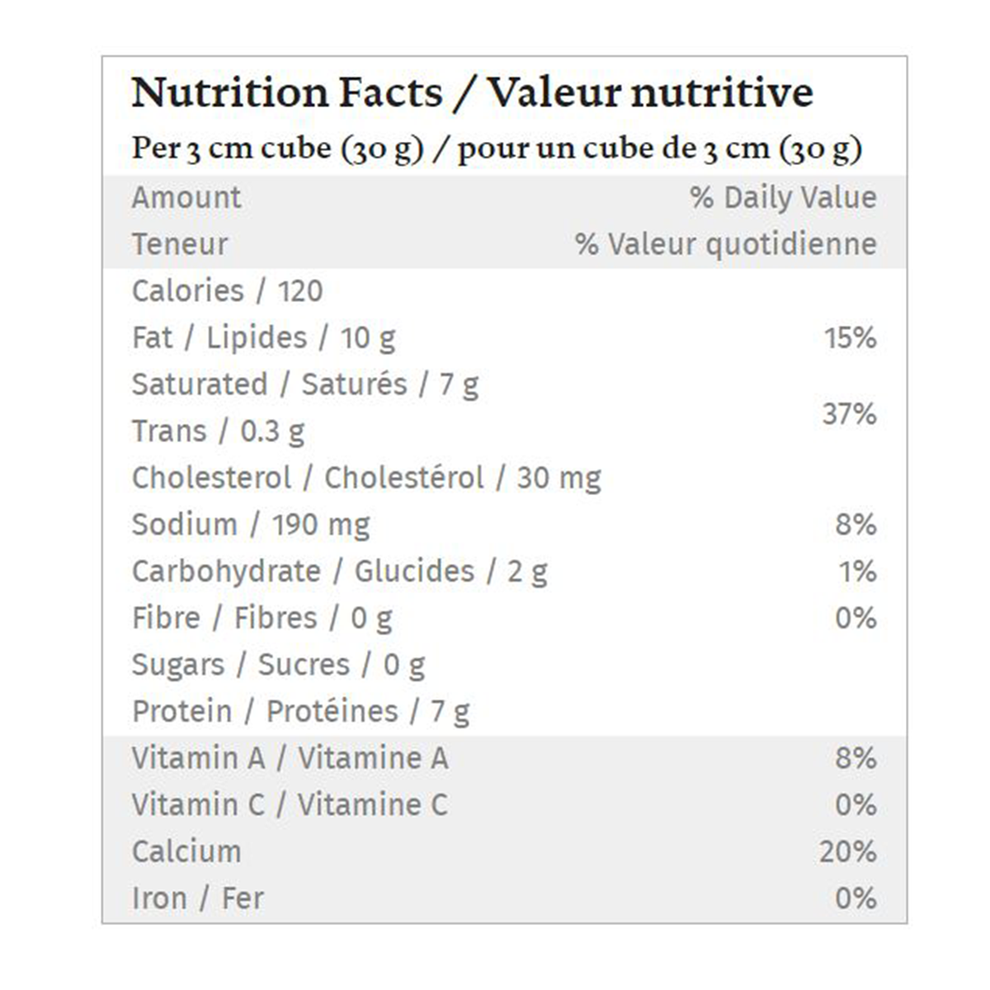
Task: Select the Saturated / Saturés row
Action: click(x=304, y=384)
